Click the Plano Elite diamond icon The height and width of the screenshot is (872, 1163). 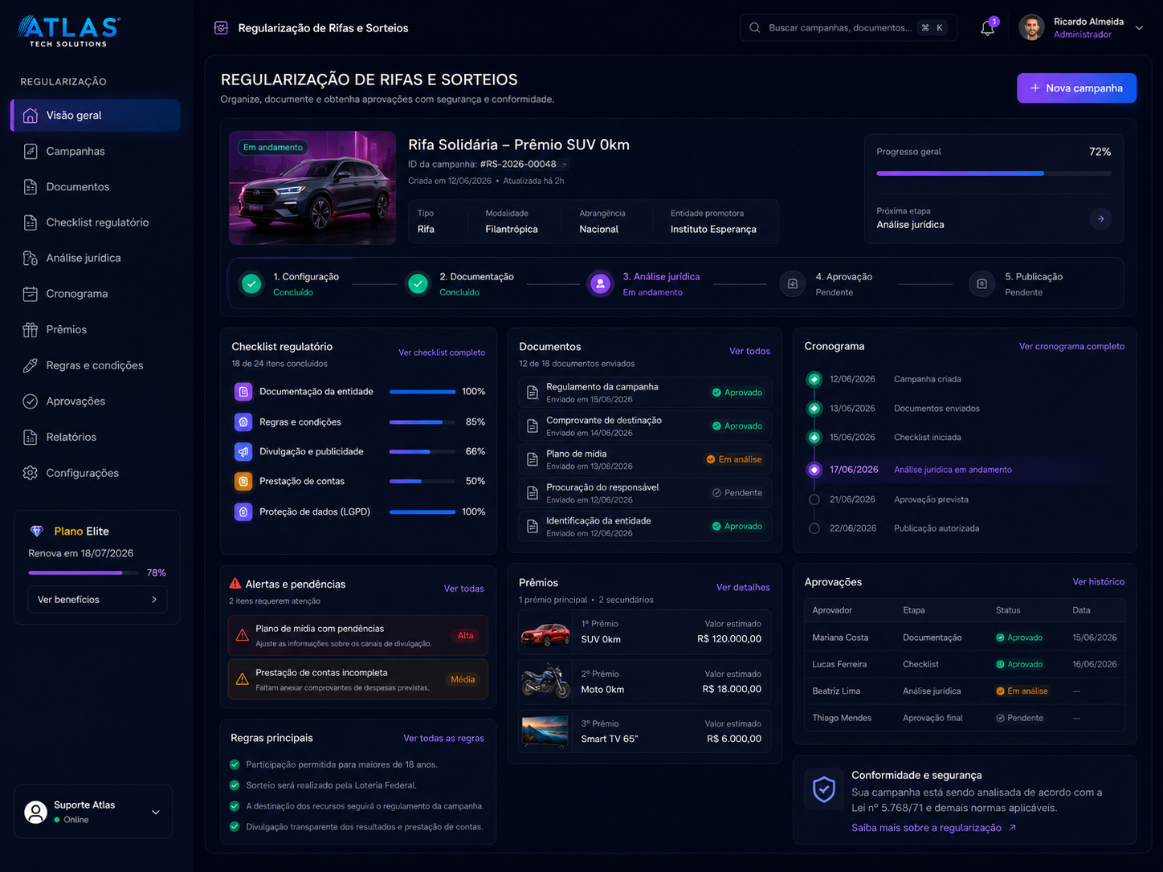click(x=37, y=532)
